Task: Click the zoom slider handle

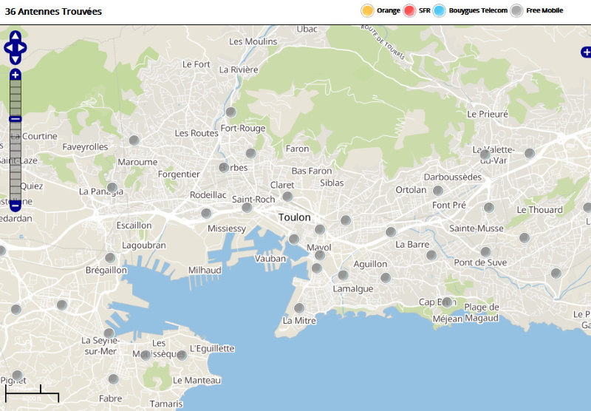Action: tap(16, 119)
